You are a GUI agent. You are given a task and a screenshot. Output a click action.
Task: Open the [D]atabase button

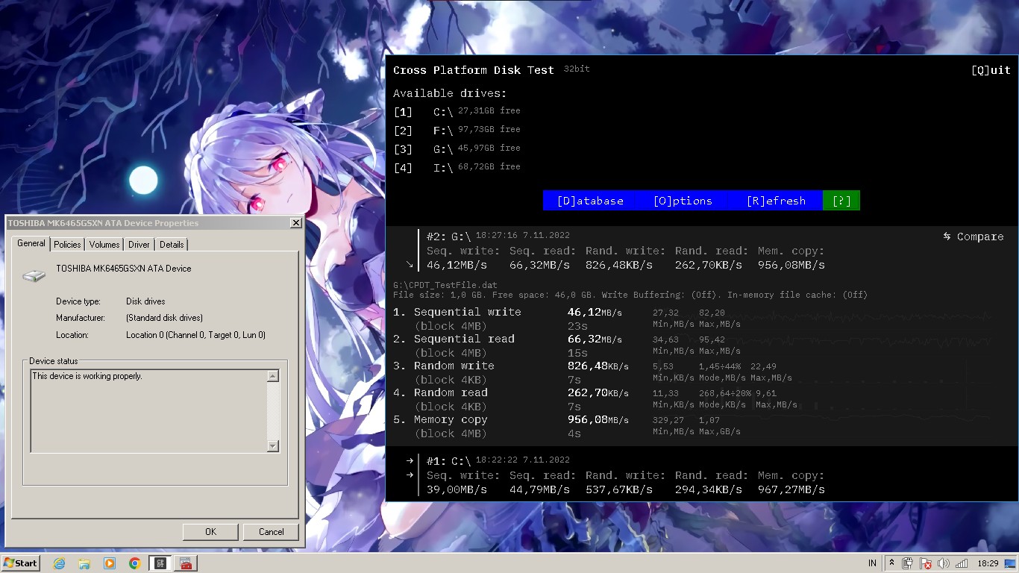589,201
